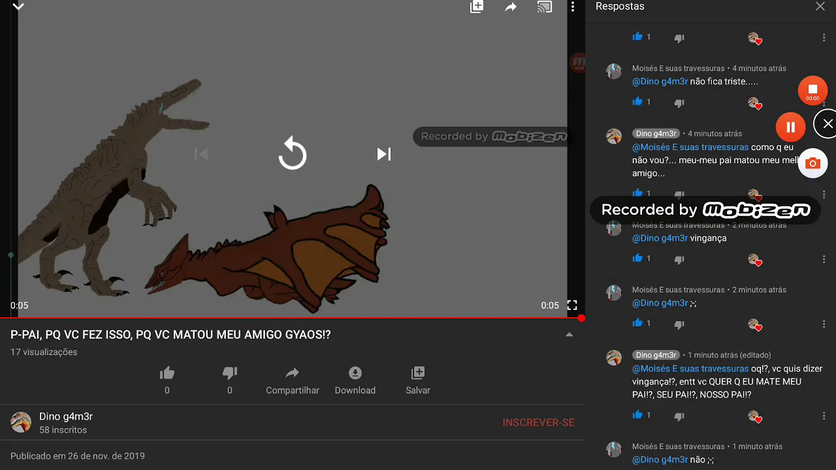Like the 'vingança' reply
The image size is (836, 470).
click(x=637, y=258)
